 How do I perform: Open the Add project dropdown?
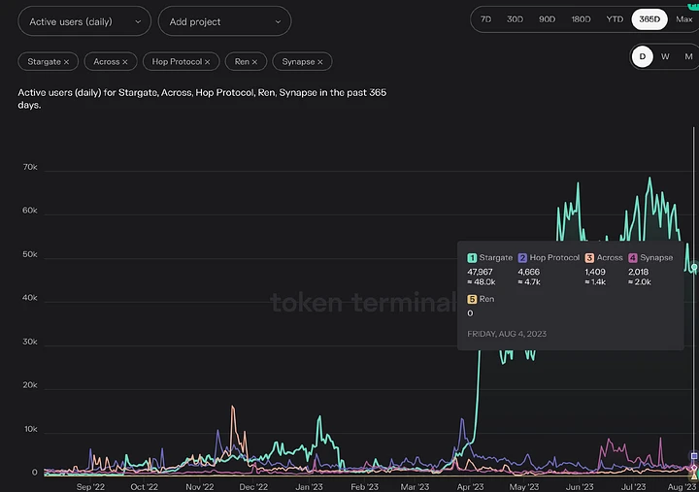point(224,20)
